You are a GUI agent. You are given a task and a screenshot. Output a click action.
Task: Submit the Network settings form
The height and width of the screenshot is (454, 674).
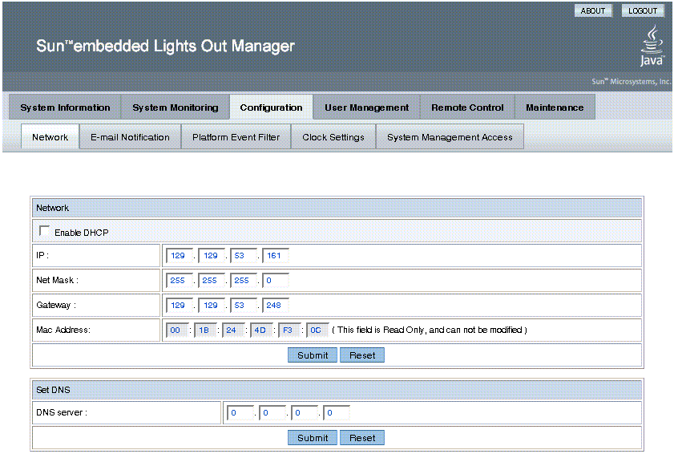coord(313,355)
